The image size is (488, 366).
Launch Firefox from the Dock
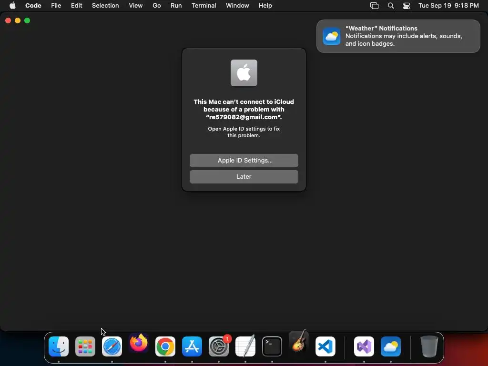click(x=139, y=343)
